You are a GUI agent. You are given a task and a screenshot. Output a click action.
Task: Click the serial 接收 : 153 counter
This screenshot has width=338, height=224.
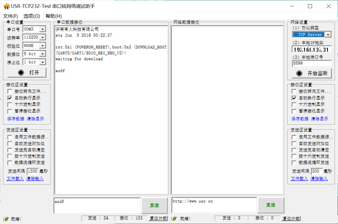(x=131, y=218)
